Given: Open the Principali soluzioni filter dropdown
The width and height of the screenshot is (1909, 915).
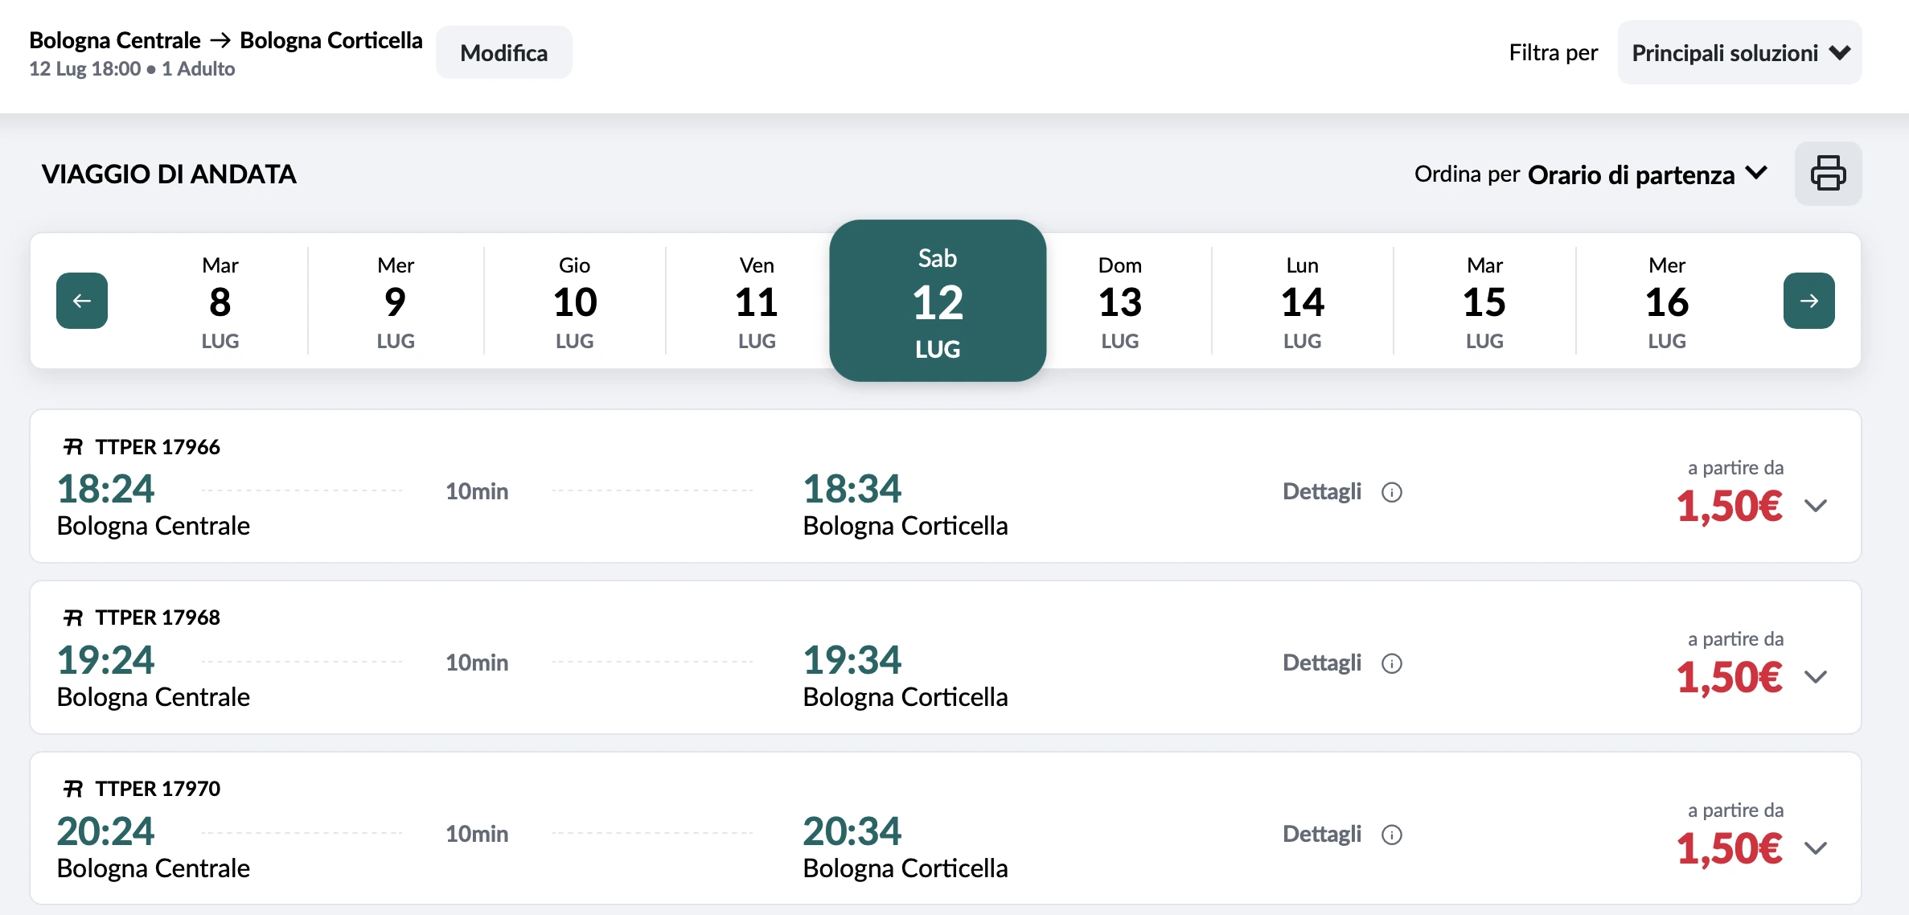Looking at the screenshot, I should [x=1739, y=53].
